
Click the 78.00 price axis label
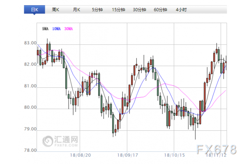[30, 150]
